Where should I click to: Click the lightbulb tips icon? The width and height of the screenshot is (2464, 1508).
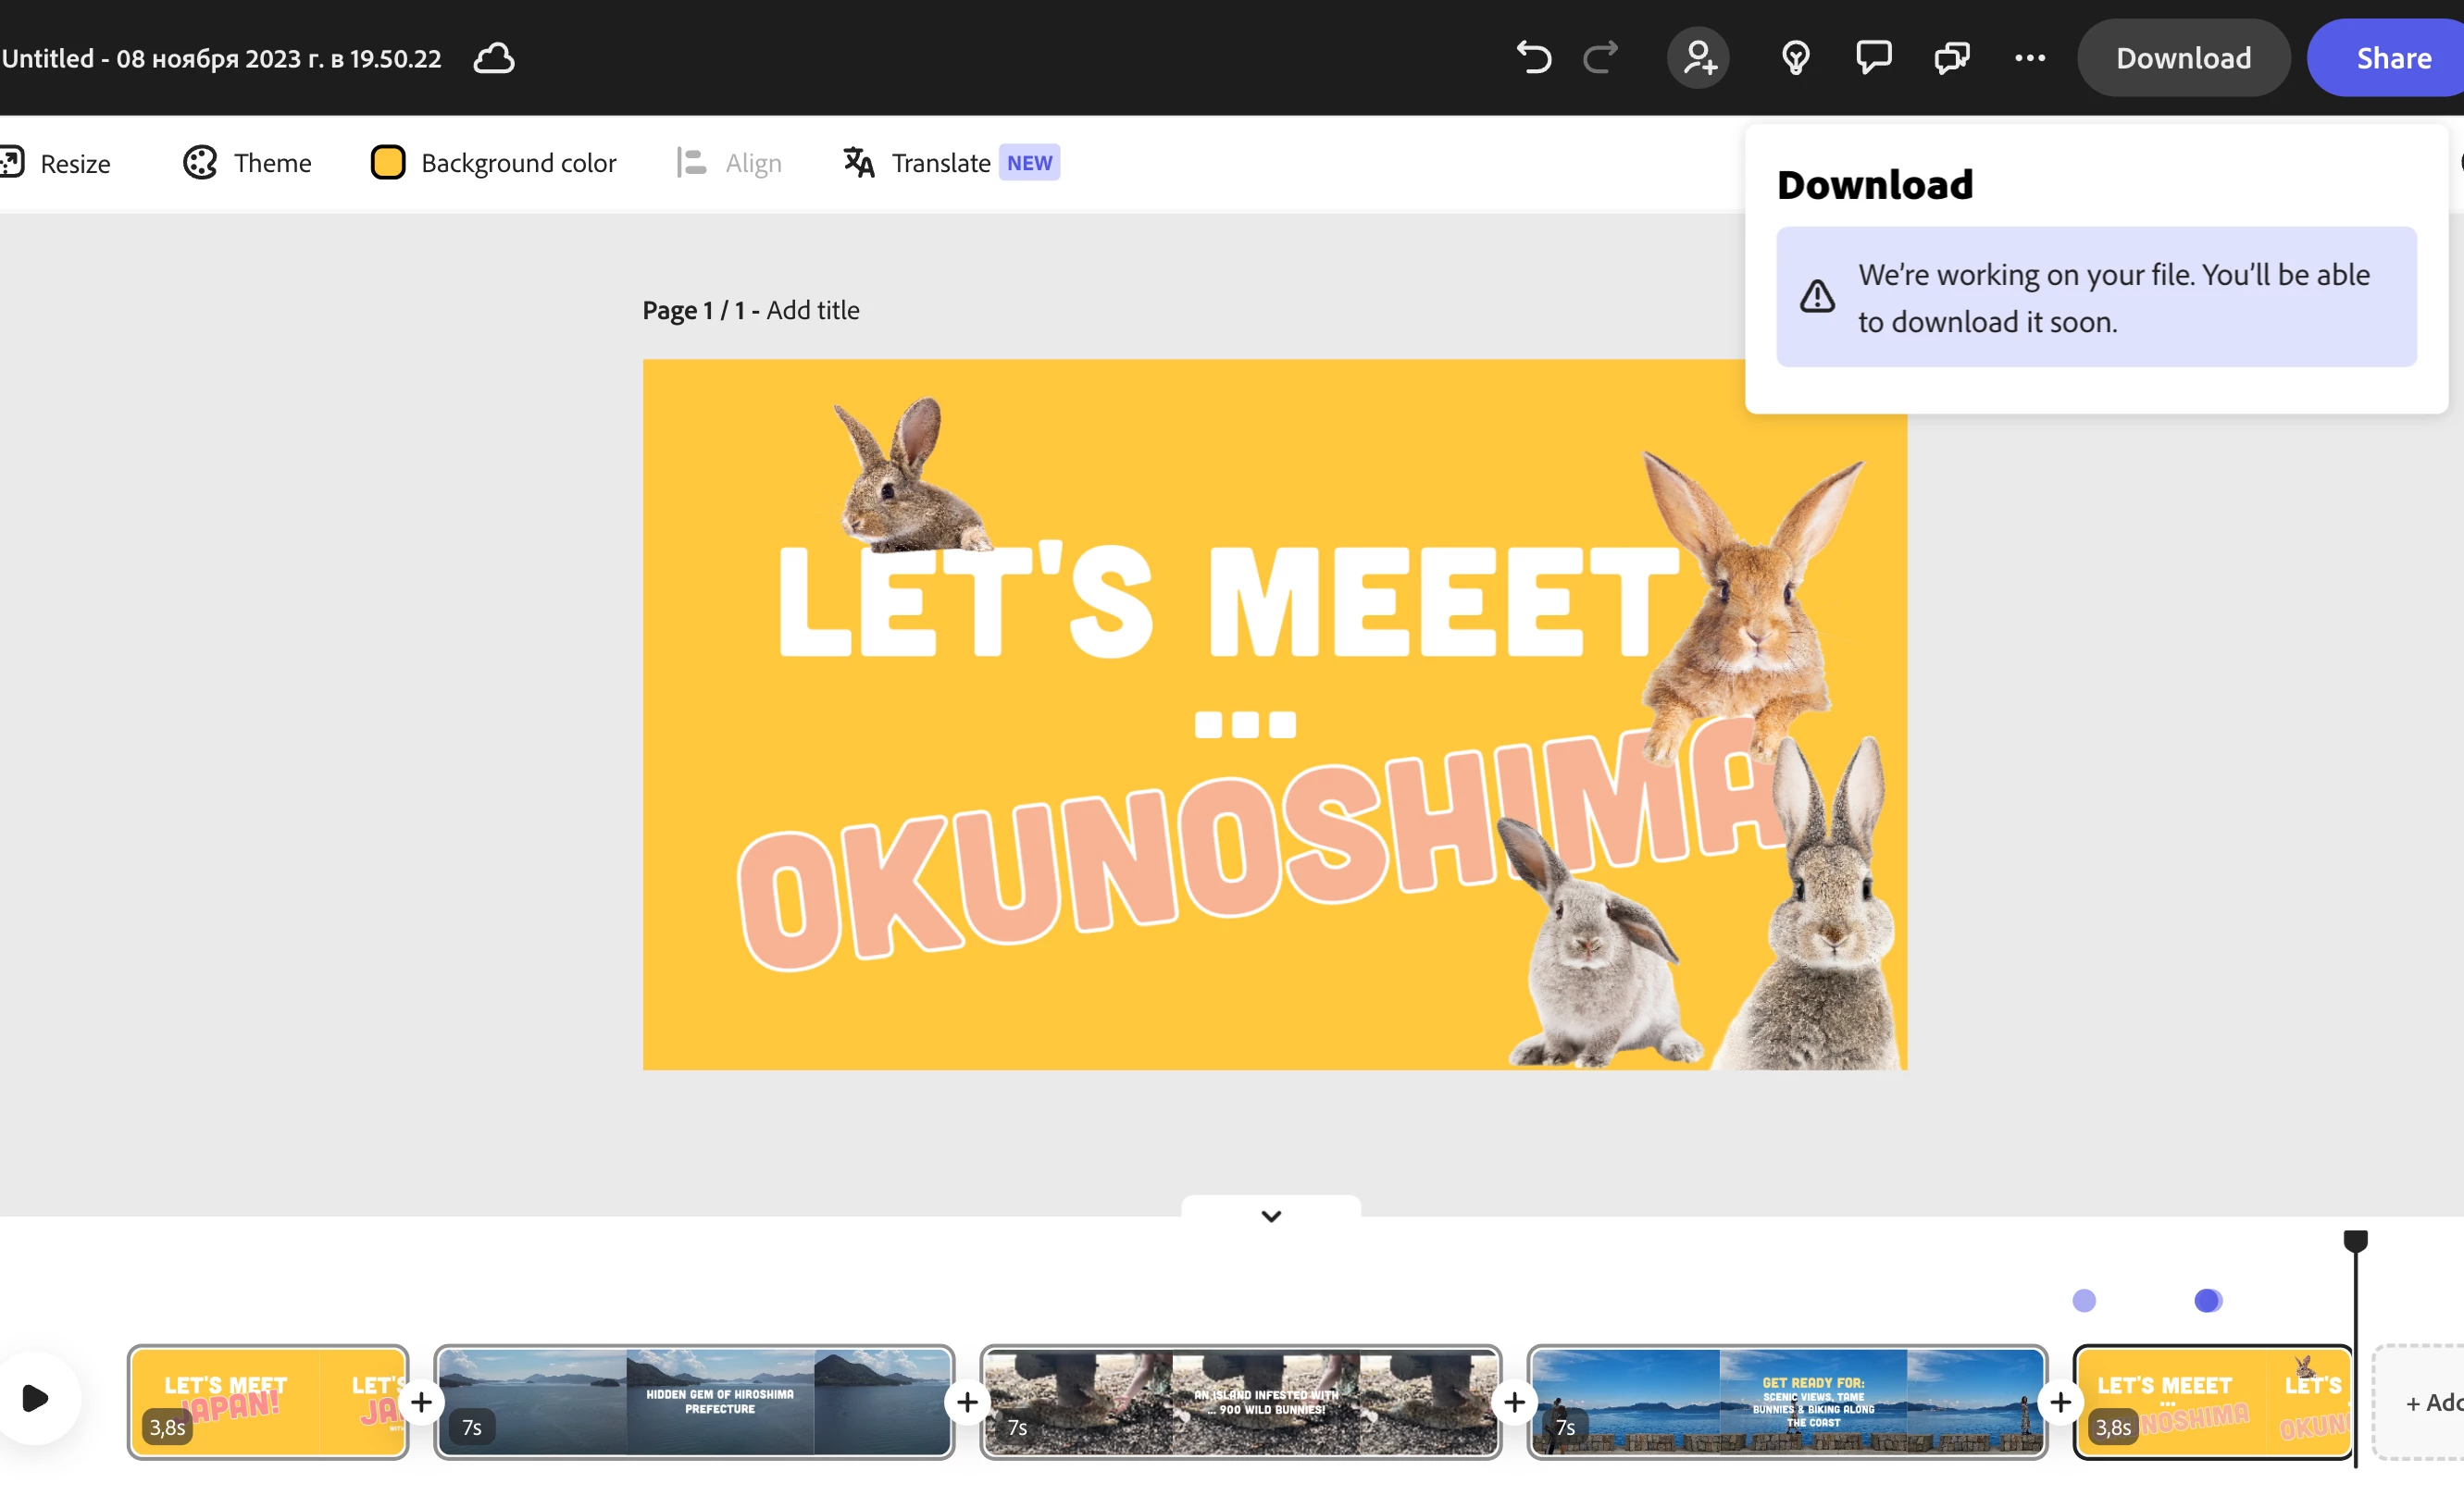point(1795,58)
